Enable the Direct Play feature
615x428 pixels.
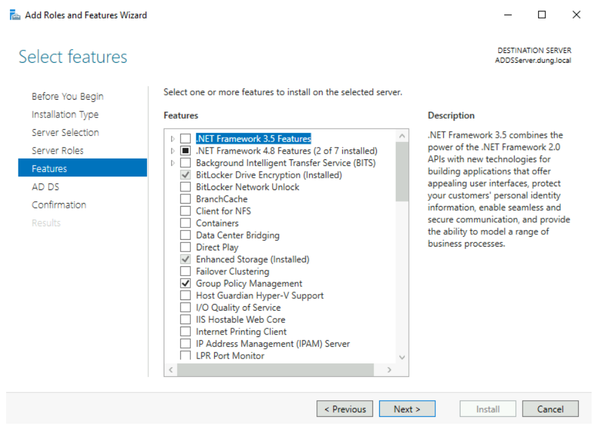185,247
